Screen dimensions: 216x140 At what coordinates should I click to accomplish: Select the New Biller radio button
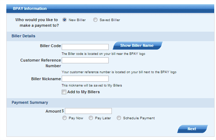click(65, 20)
